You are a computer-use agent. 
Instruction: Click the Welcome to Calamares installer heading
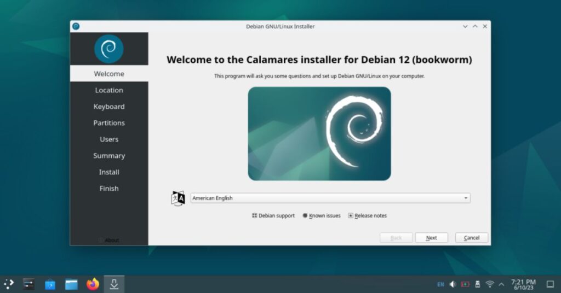[319, 60]
